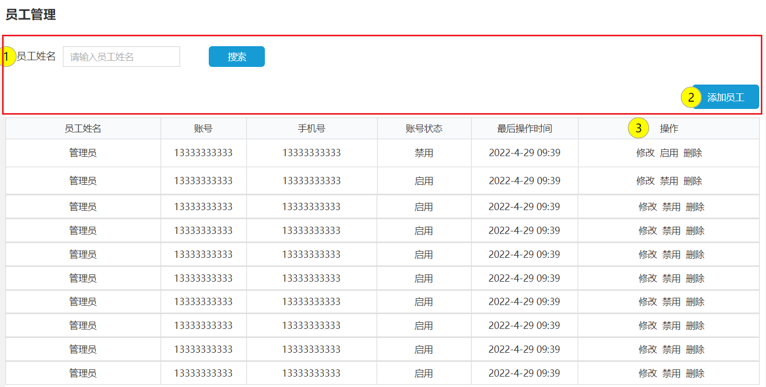This screenshot has width=766, height=387.
Task: Click 修改 in the last table row
Action: (648, 374)
